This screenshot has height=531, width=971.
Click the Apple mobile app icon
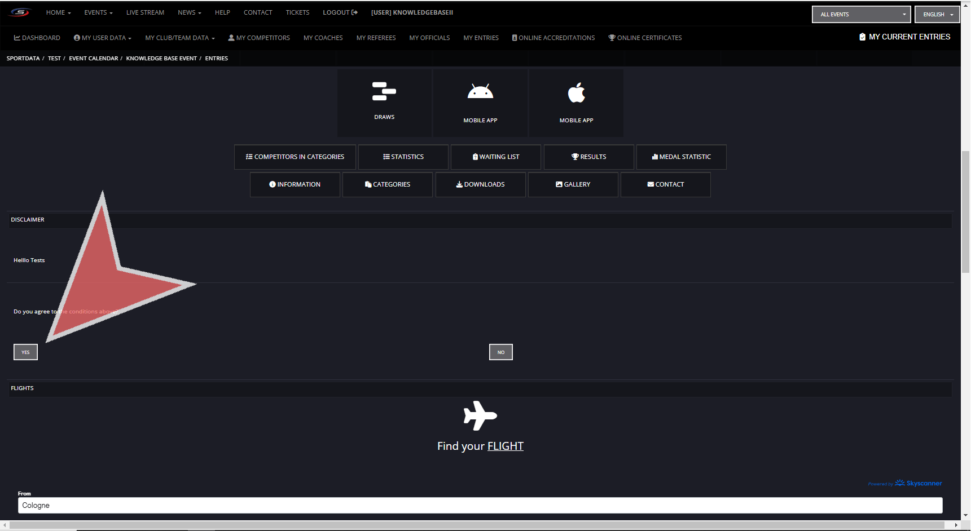point(576,93)
